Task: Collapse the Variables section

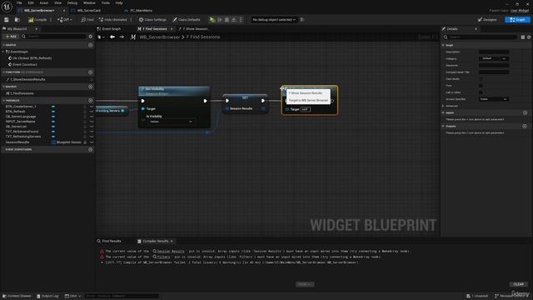Action: coord(3,101)
